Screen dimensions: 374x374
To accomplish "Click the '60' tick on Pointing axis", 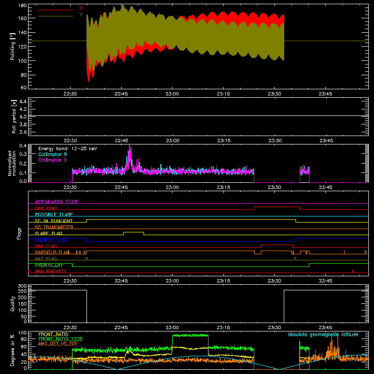I will coord(24,87).
